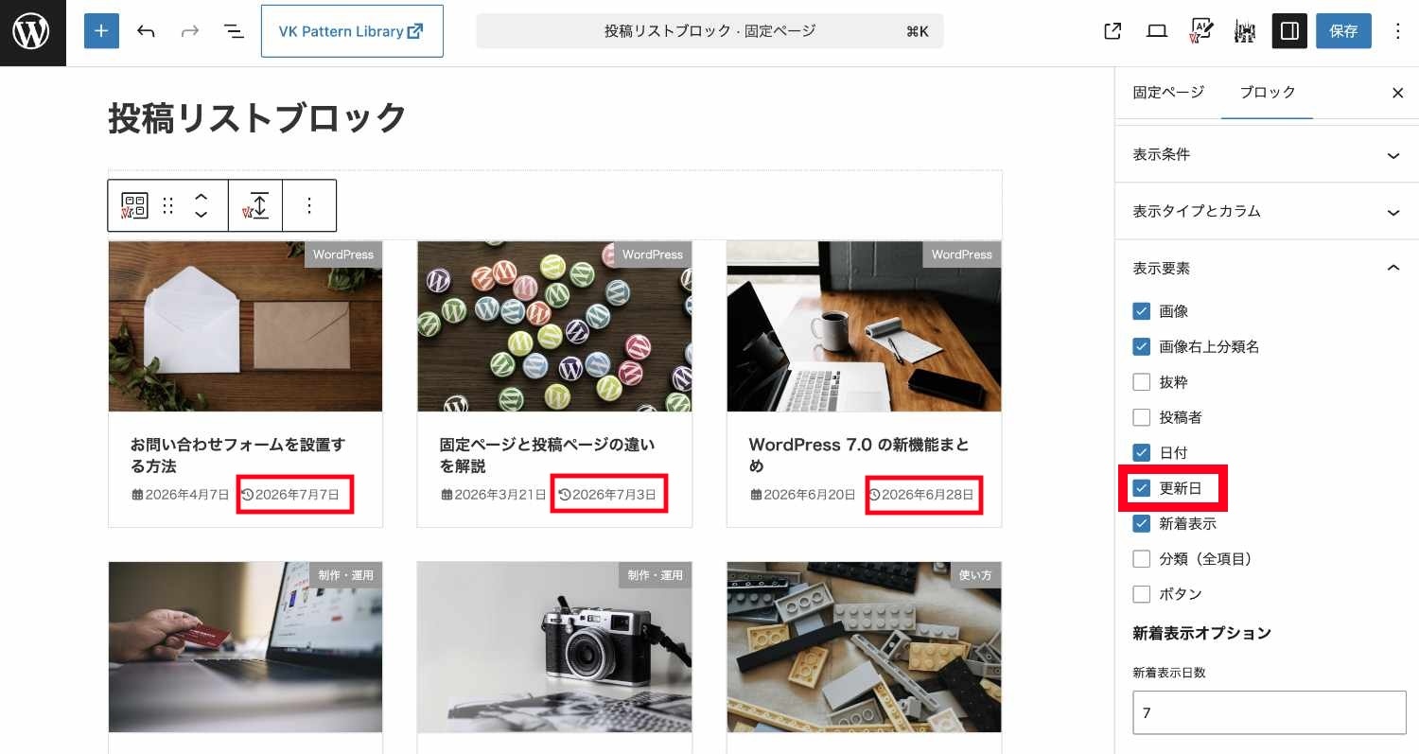The width and height of the screenshot is (1419, 754).
Task: Uncheck the 更新日 checkbox
Action: click(x=1142, y=488)
